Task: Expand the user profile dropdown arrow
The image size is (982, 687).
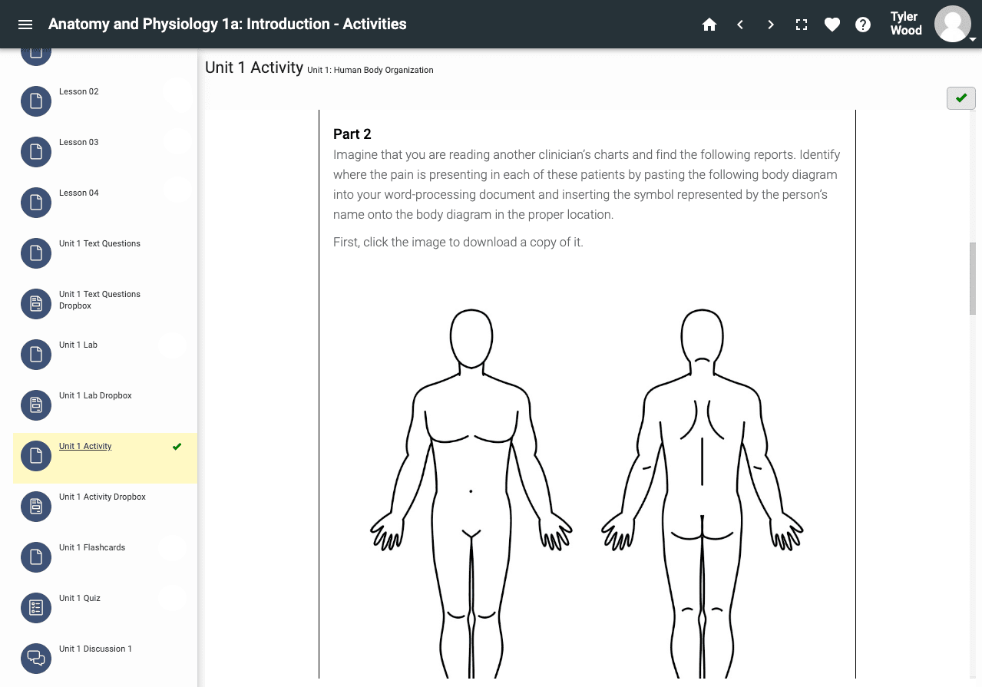Action: 973,39
